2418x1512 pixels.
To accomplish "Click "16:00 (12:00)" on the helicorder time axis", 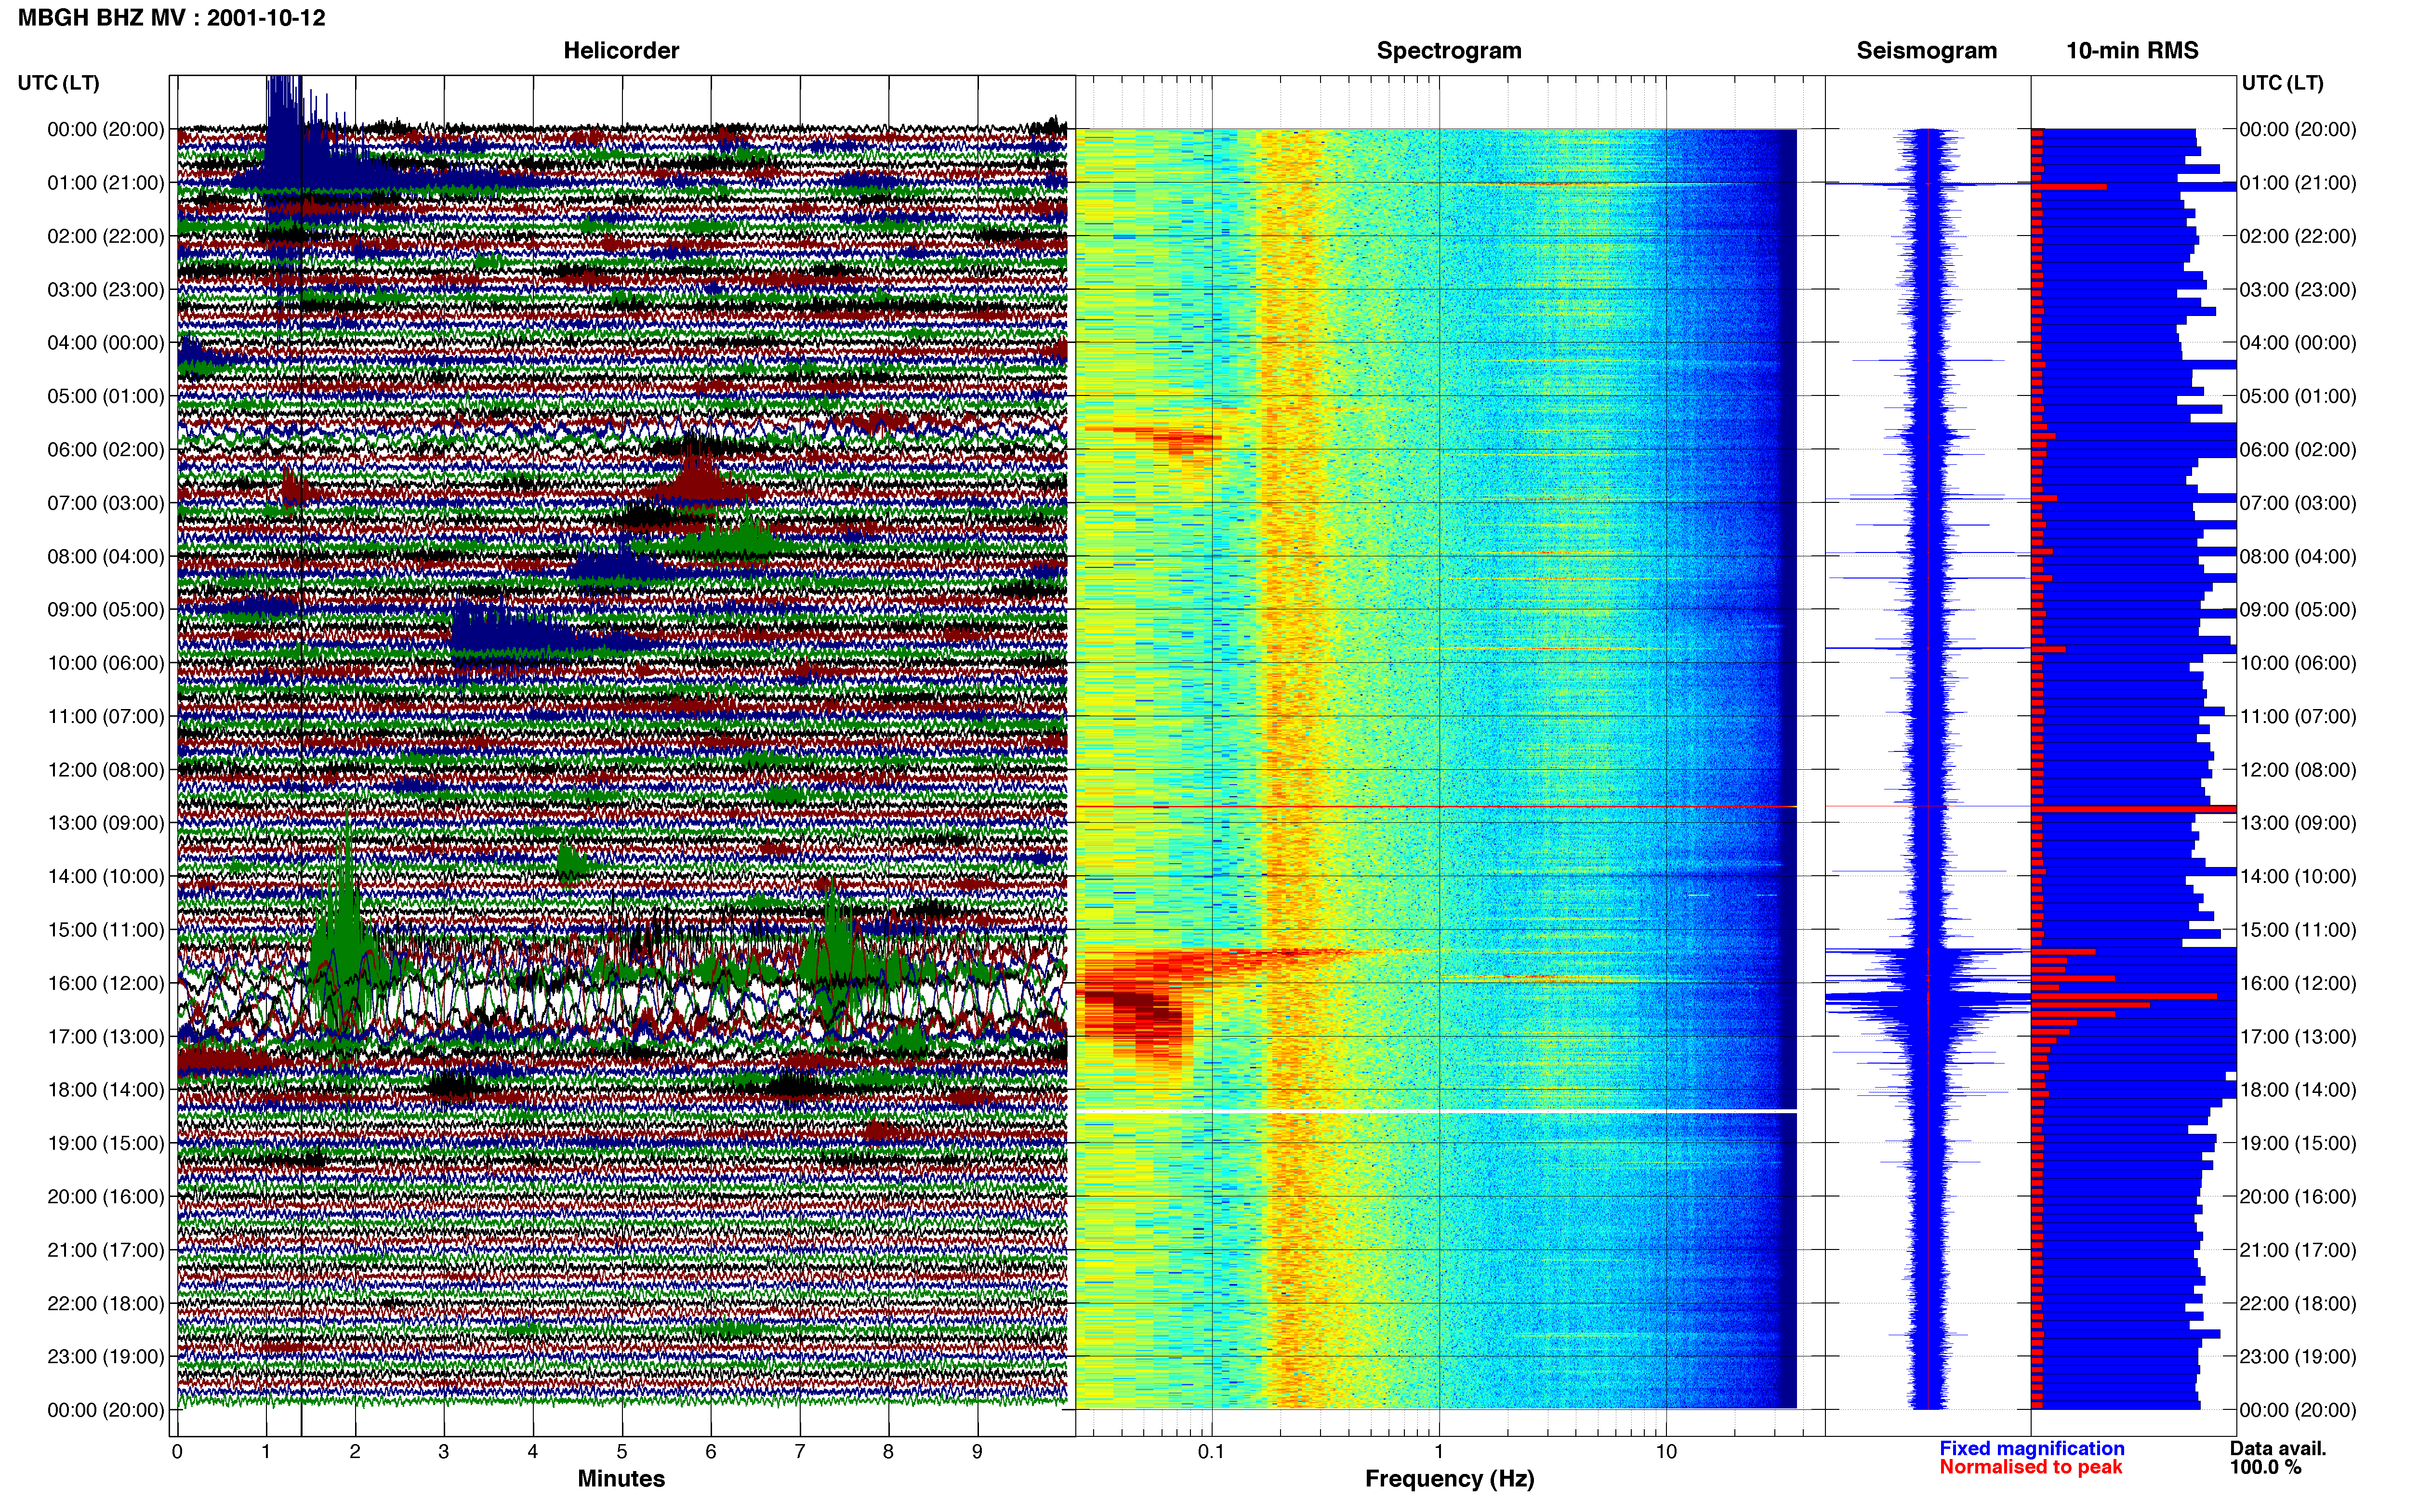I will 106,983.
